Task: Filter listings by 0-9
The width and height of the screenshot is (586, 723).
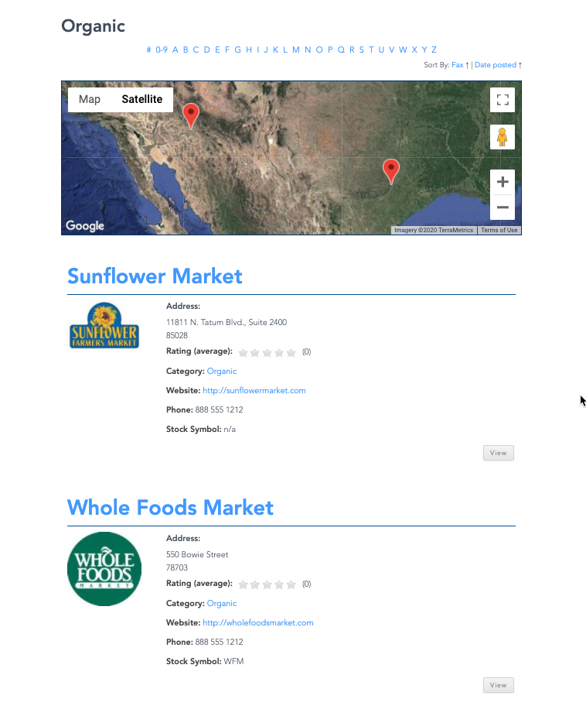Action: point(162,50)
